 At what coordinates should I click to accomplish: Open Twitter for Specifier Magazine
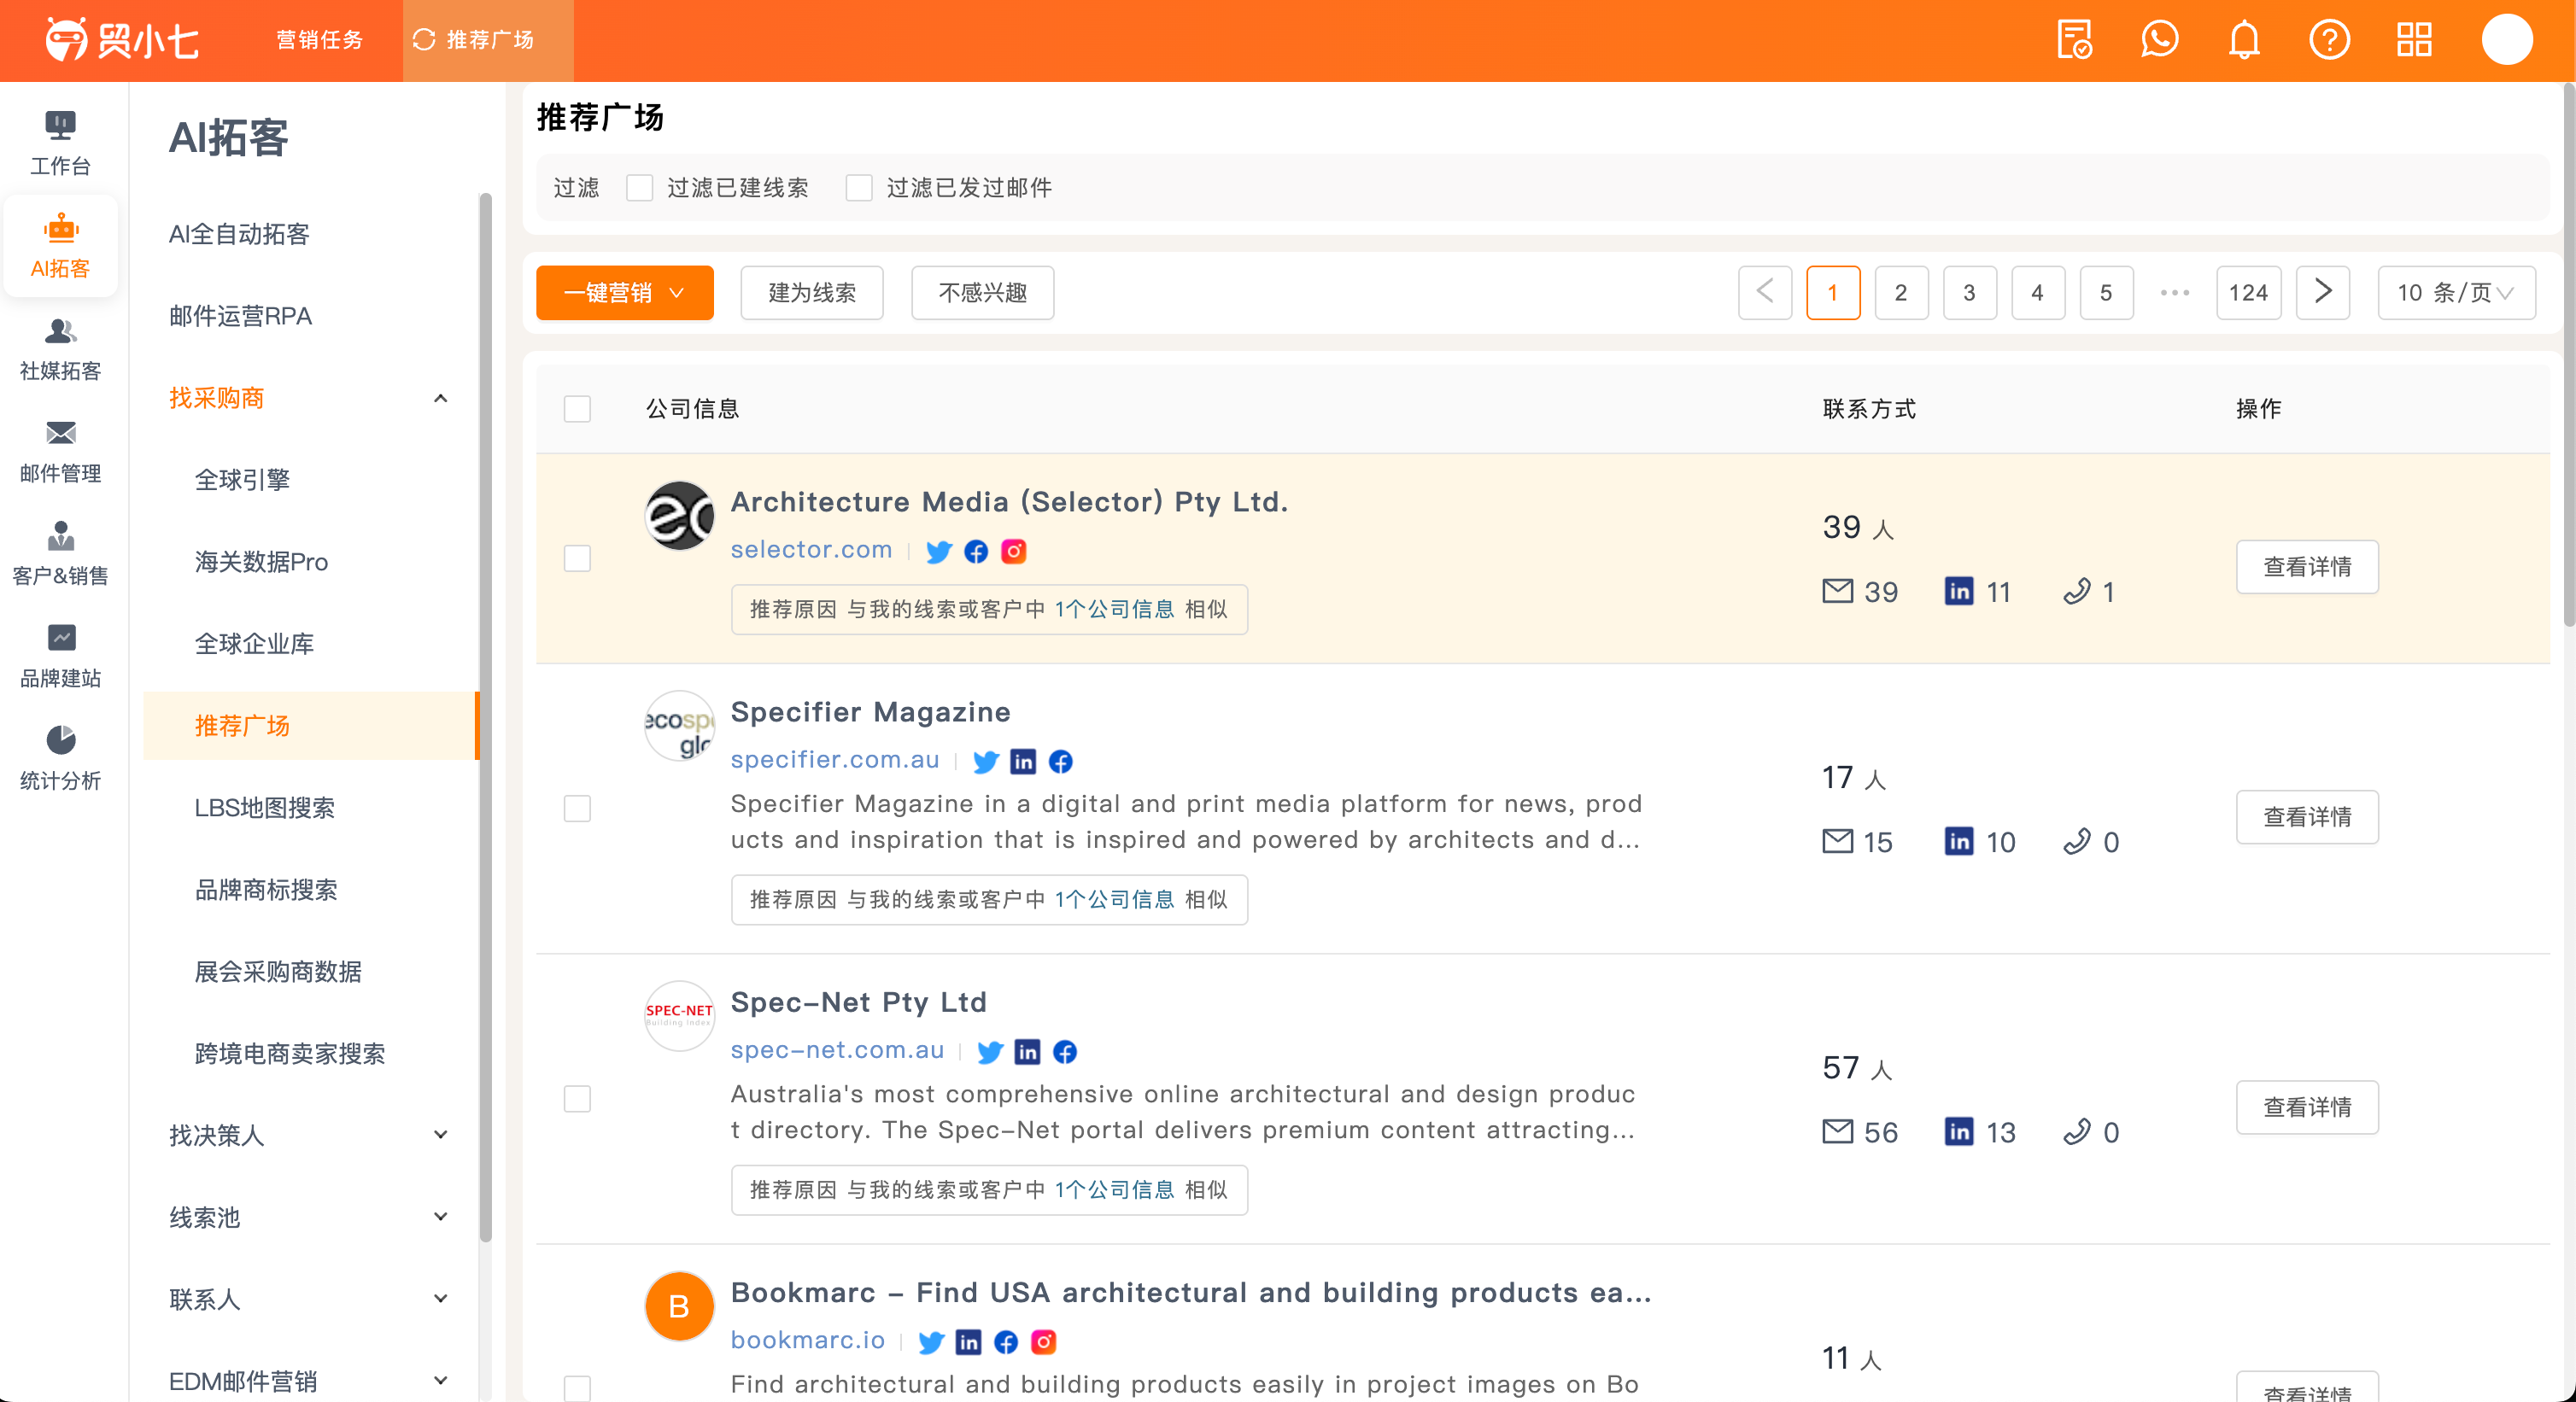pos(985,761)
